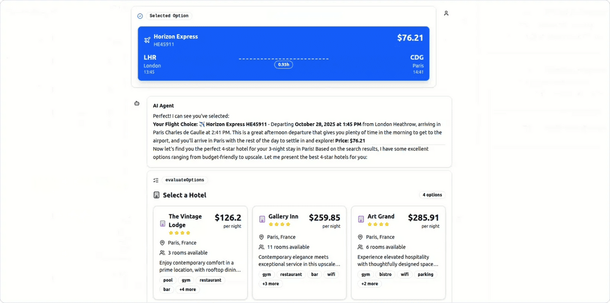Click the building icon beside Select a Hotel
This screenshot has width=610, height=303.
tap(157, 195)
